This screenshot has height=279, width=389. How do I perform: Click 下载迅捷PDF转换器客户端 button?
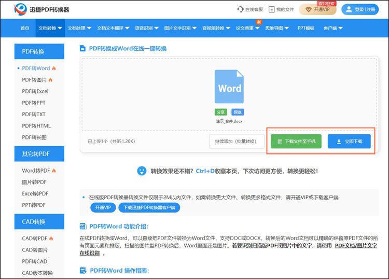coord(149,207)
